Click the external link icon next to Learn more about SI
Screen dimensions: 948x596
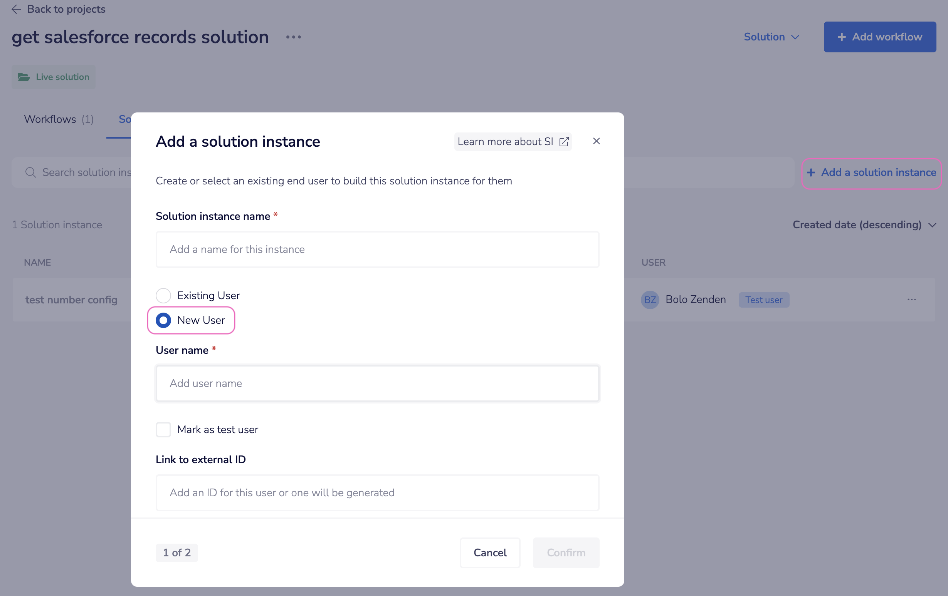pyautogui.click(x=565, y=141)
